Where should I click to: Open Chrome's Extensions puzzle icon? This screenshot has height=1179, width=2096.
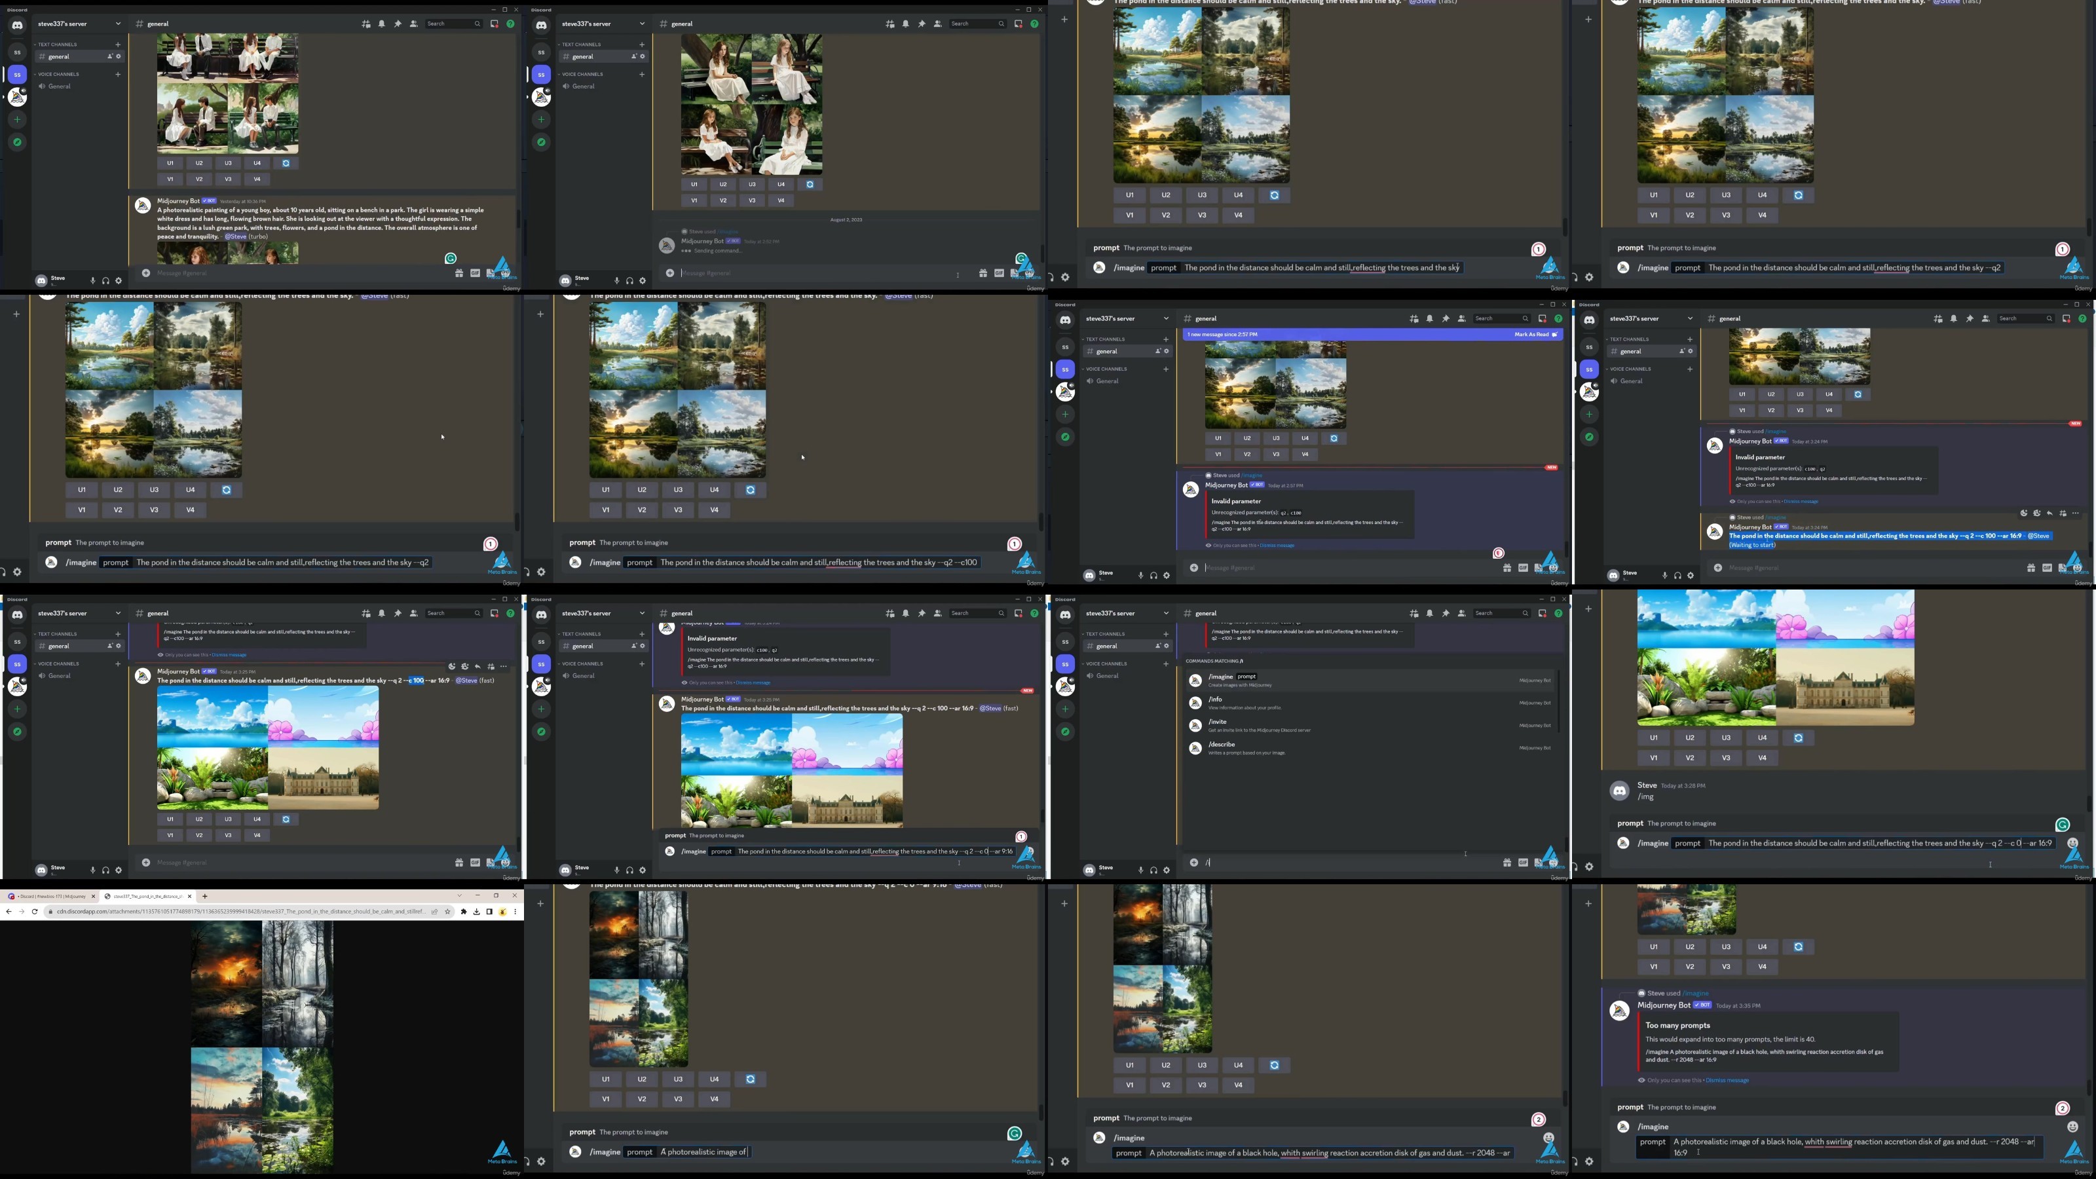464,911
